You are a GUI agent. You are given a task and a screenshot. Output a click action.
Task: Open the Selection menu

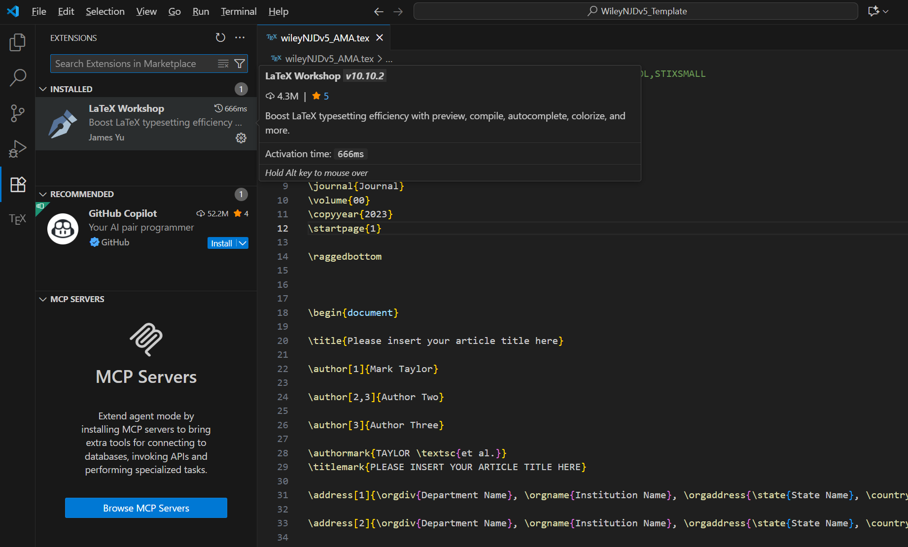pos(105,11)
